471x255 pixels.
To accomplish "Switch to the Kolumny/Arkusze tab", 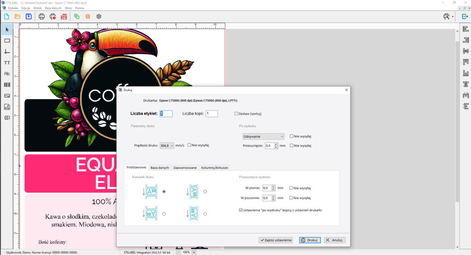I will (214, 168).
